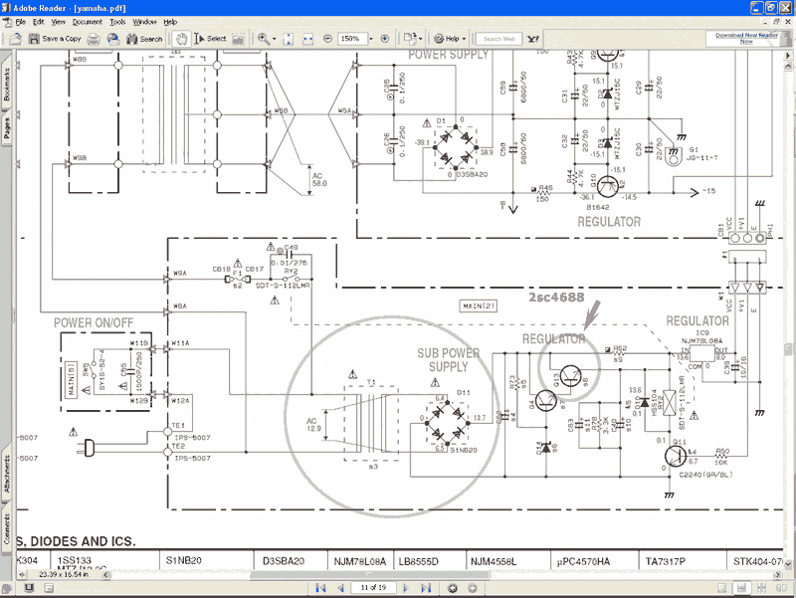
Task: Expand the Help toolbar dropdown arrow
Action: tap(464, 39)
